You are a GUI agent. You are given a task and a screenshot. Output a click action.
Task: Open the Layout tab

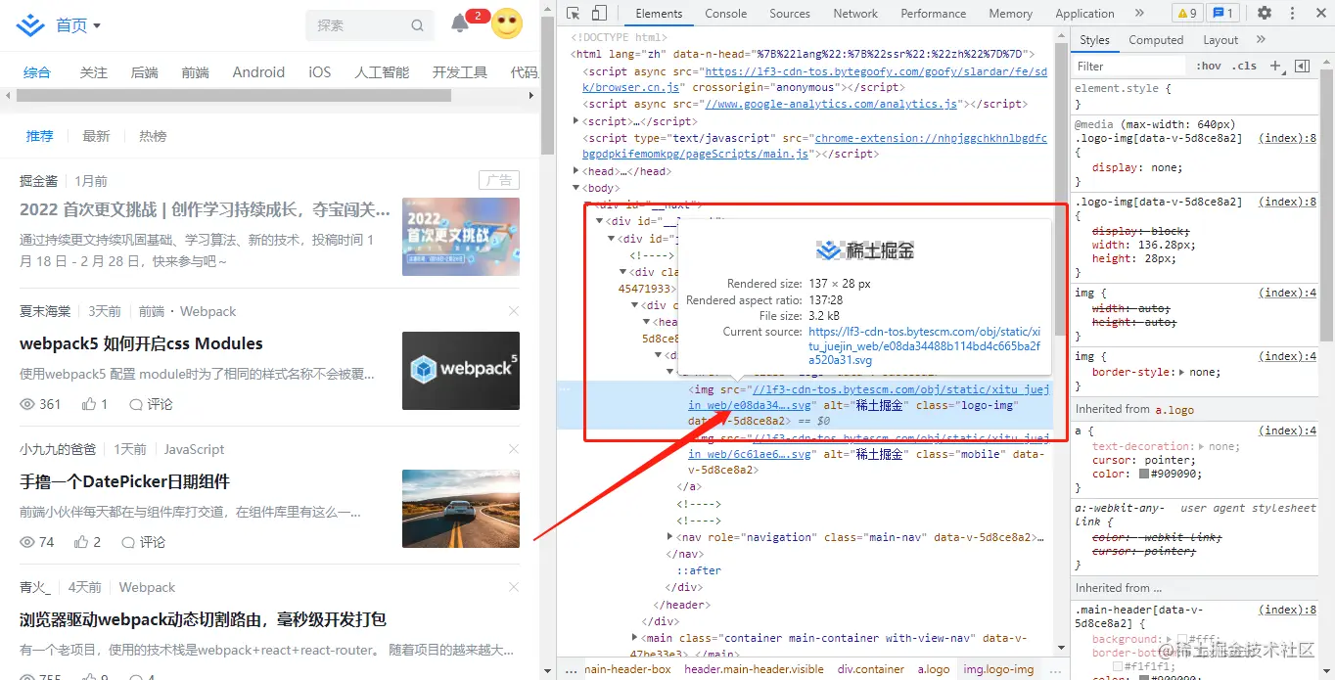(1220, 40)
